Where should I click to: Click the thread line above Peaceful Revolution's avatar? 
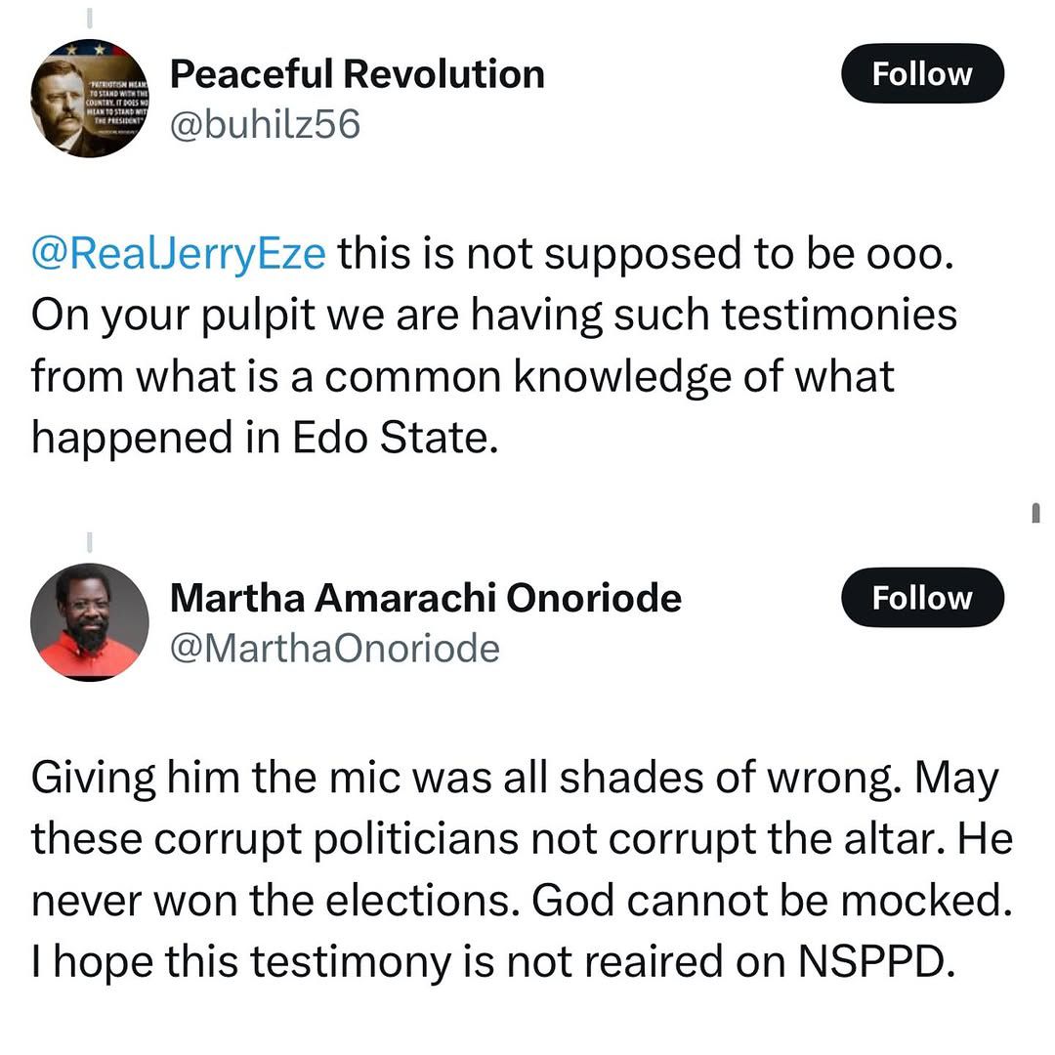(x=89, y=18)
